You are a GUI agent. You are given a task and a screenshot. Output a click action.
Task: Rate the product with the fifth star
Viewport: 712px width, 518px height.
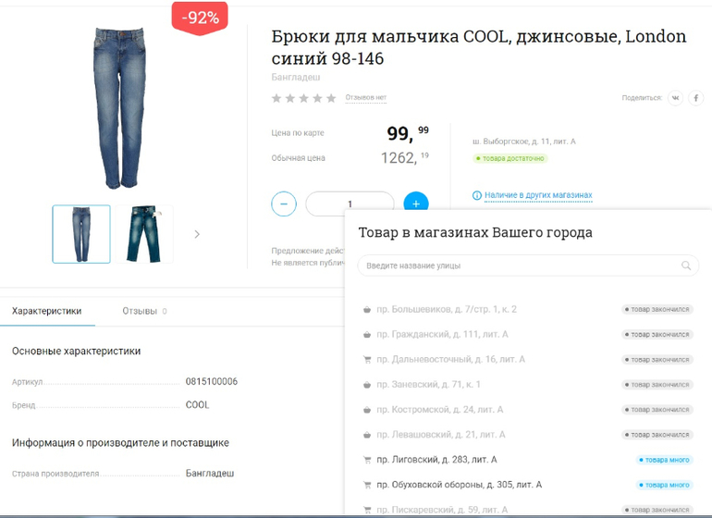(x=331, y=98)
